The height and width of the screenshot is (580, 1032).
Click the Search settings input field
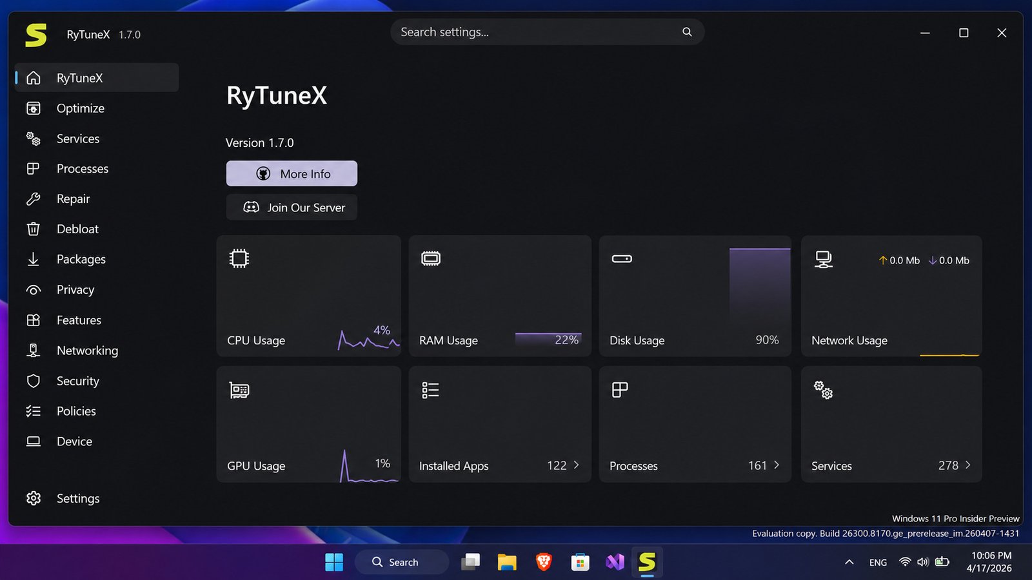(x=547, y=32)
